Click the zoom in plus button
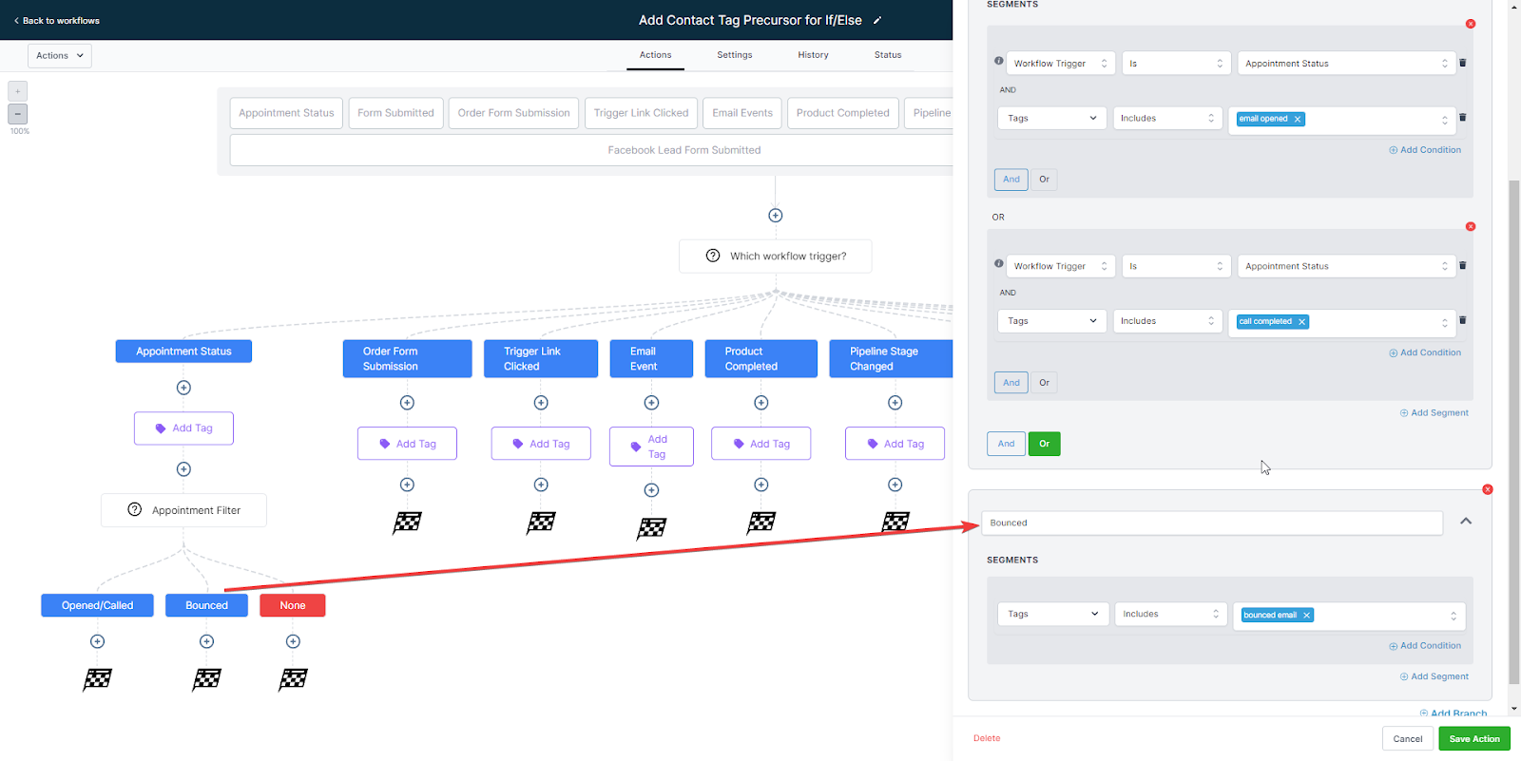Viewport: 1521px width, 761px height. coord(18,91)
